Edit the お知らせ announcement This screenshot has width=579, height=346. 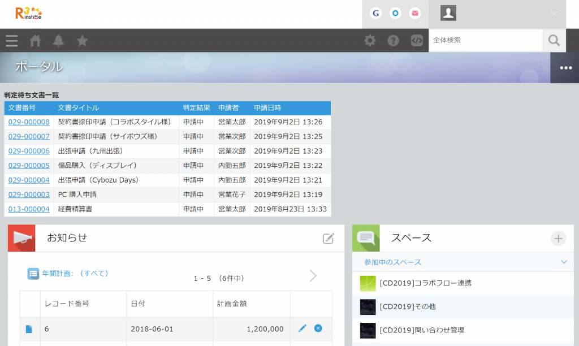coord(329,239)
